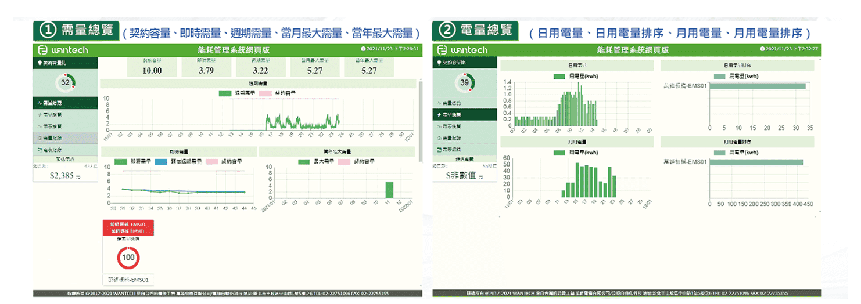Select the highlighted 電量總覽 item in the Energy Overview sidebar

pos(465,114)
